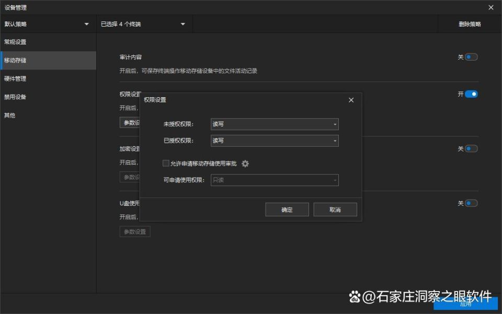The image size is (502, 314).
Task: Close the 设备管理 window
Action: pos(491,7)
